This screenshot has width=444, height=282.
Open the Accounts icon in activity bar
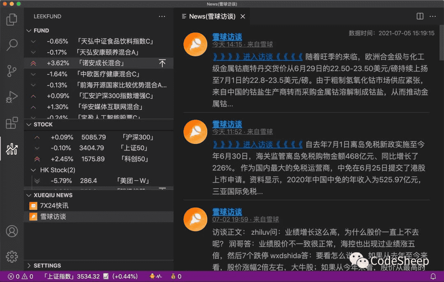tap(12, 231)
